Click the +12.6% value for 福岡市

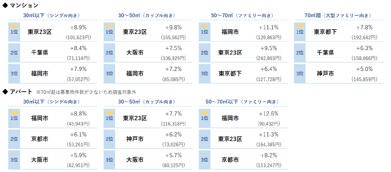tap(268, 114)
